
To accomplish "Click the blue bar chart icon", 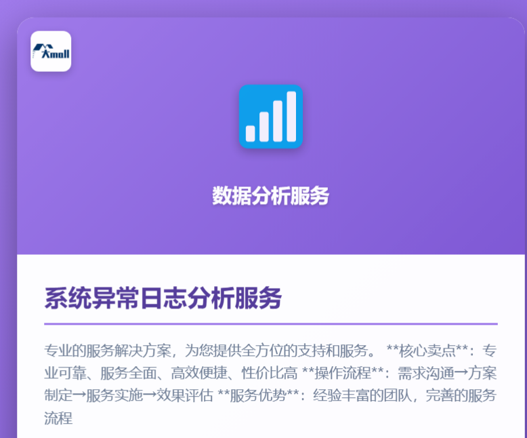I will (271, 117).
